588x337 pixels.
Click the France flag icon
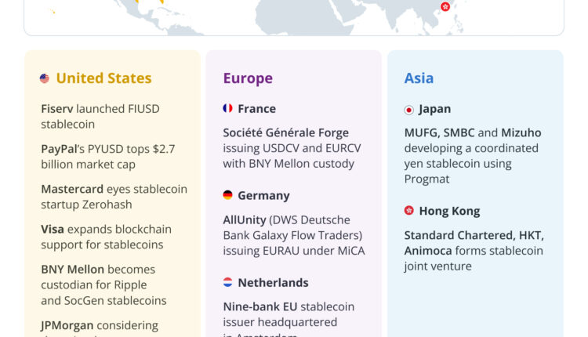tap(227, 108)
